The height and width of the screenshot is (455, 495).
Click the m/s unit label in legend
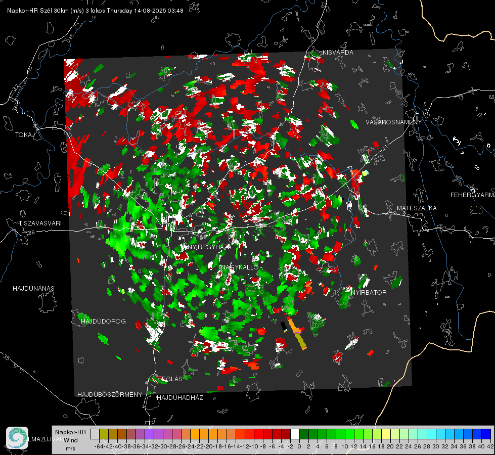tap(70, 448)
